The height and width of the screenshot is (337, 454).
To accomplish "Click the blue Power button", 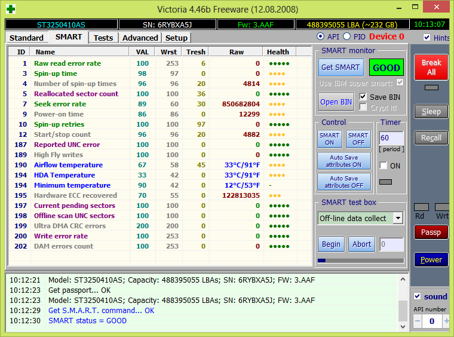I will click(431, 260).
